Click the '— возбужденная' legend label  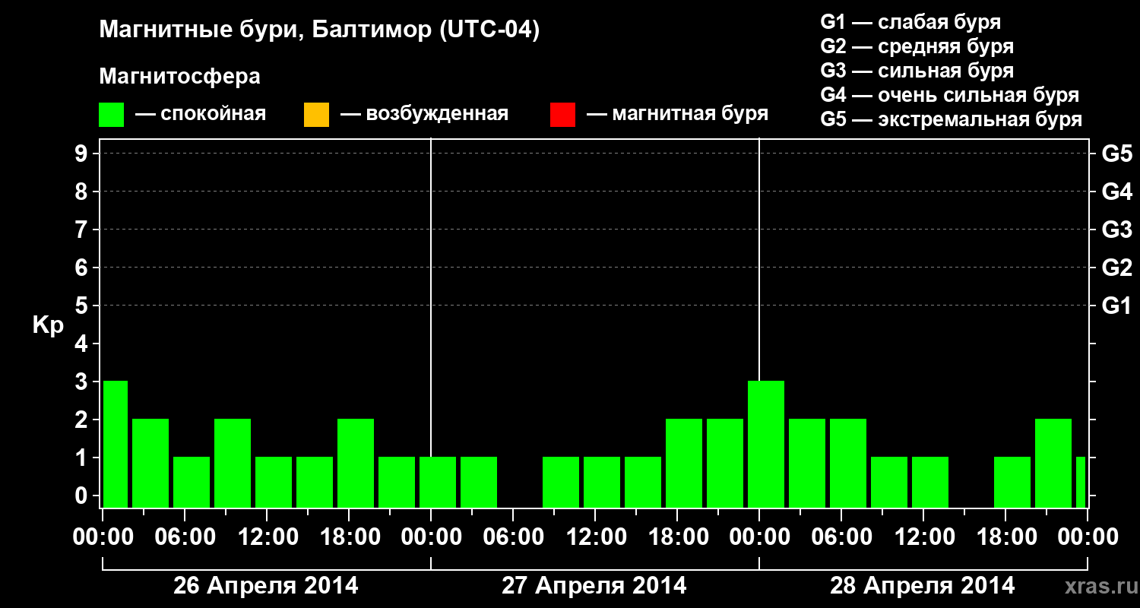[x=424, y=114]
